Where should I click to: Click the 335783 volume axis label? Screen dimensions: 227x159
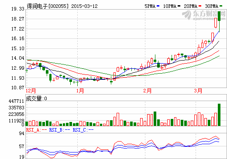pos(16,108)
